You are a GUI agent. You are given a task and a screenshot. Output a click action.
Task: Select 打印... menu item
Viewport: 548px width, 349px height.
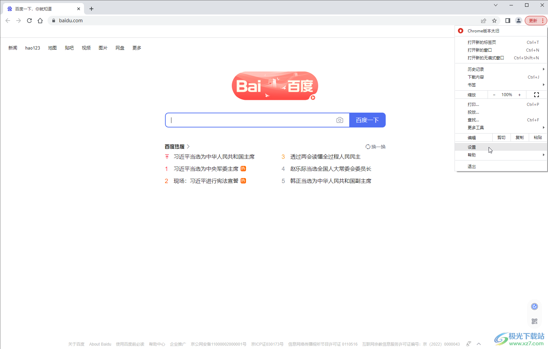[x=501, y=104]
